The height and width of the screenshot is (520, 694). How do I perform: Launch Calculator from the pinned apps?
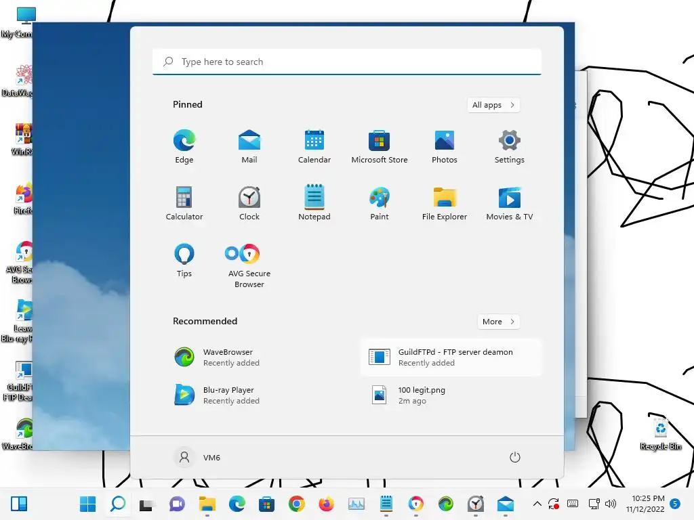tap(184, 203)
